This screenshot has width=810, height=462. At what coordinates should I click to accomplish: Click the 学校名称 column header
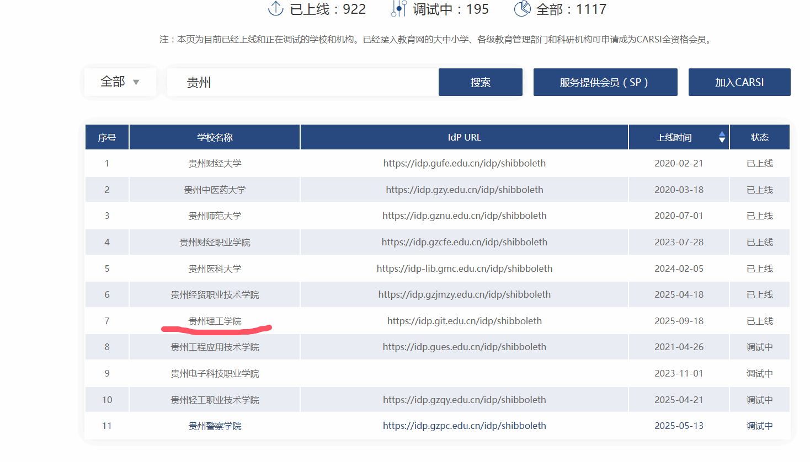pyautogui.click(x=215, y=137)
